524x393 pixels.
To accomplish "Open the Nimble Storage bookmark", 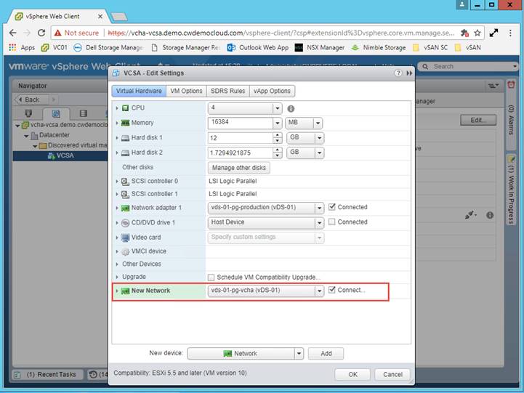I will (379, 47).
